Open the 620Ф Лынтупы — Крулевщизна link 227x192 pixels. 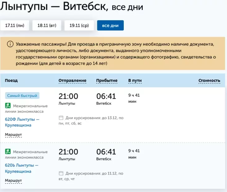pyautogui.click(x=22, y=122)
